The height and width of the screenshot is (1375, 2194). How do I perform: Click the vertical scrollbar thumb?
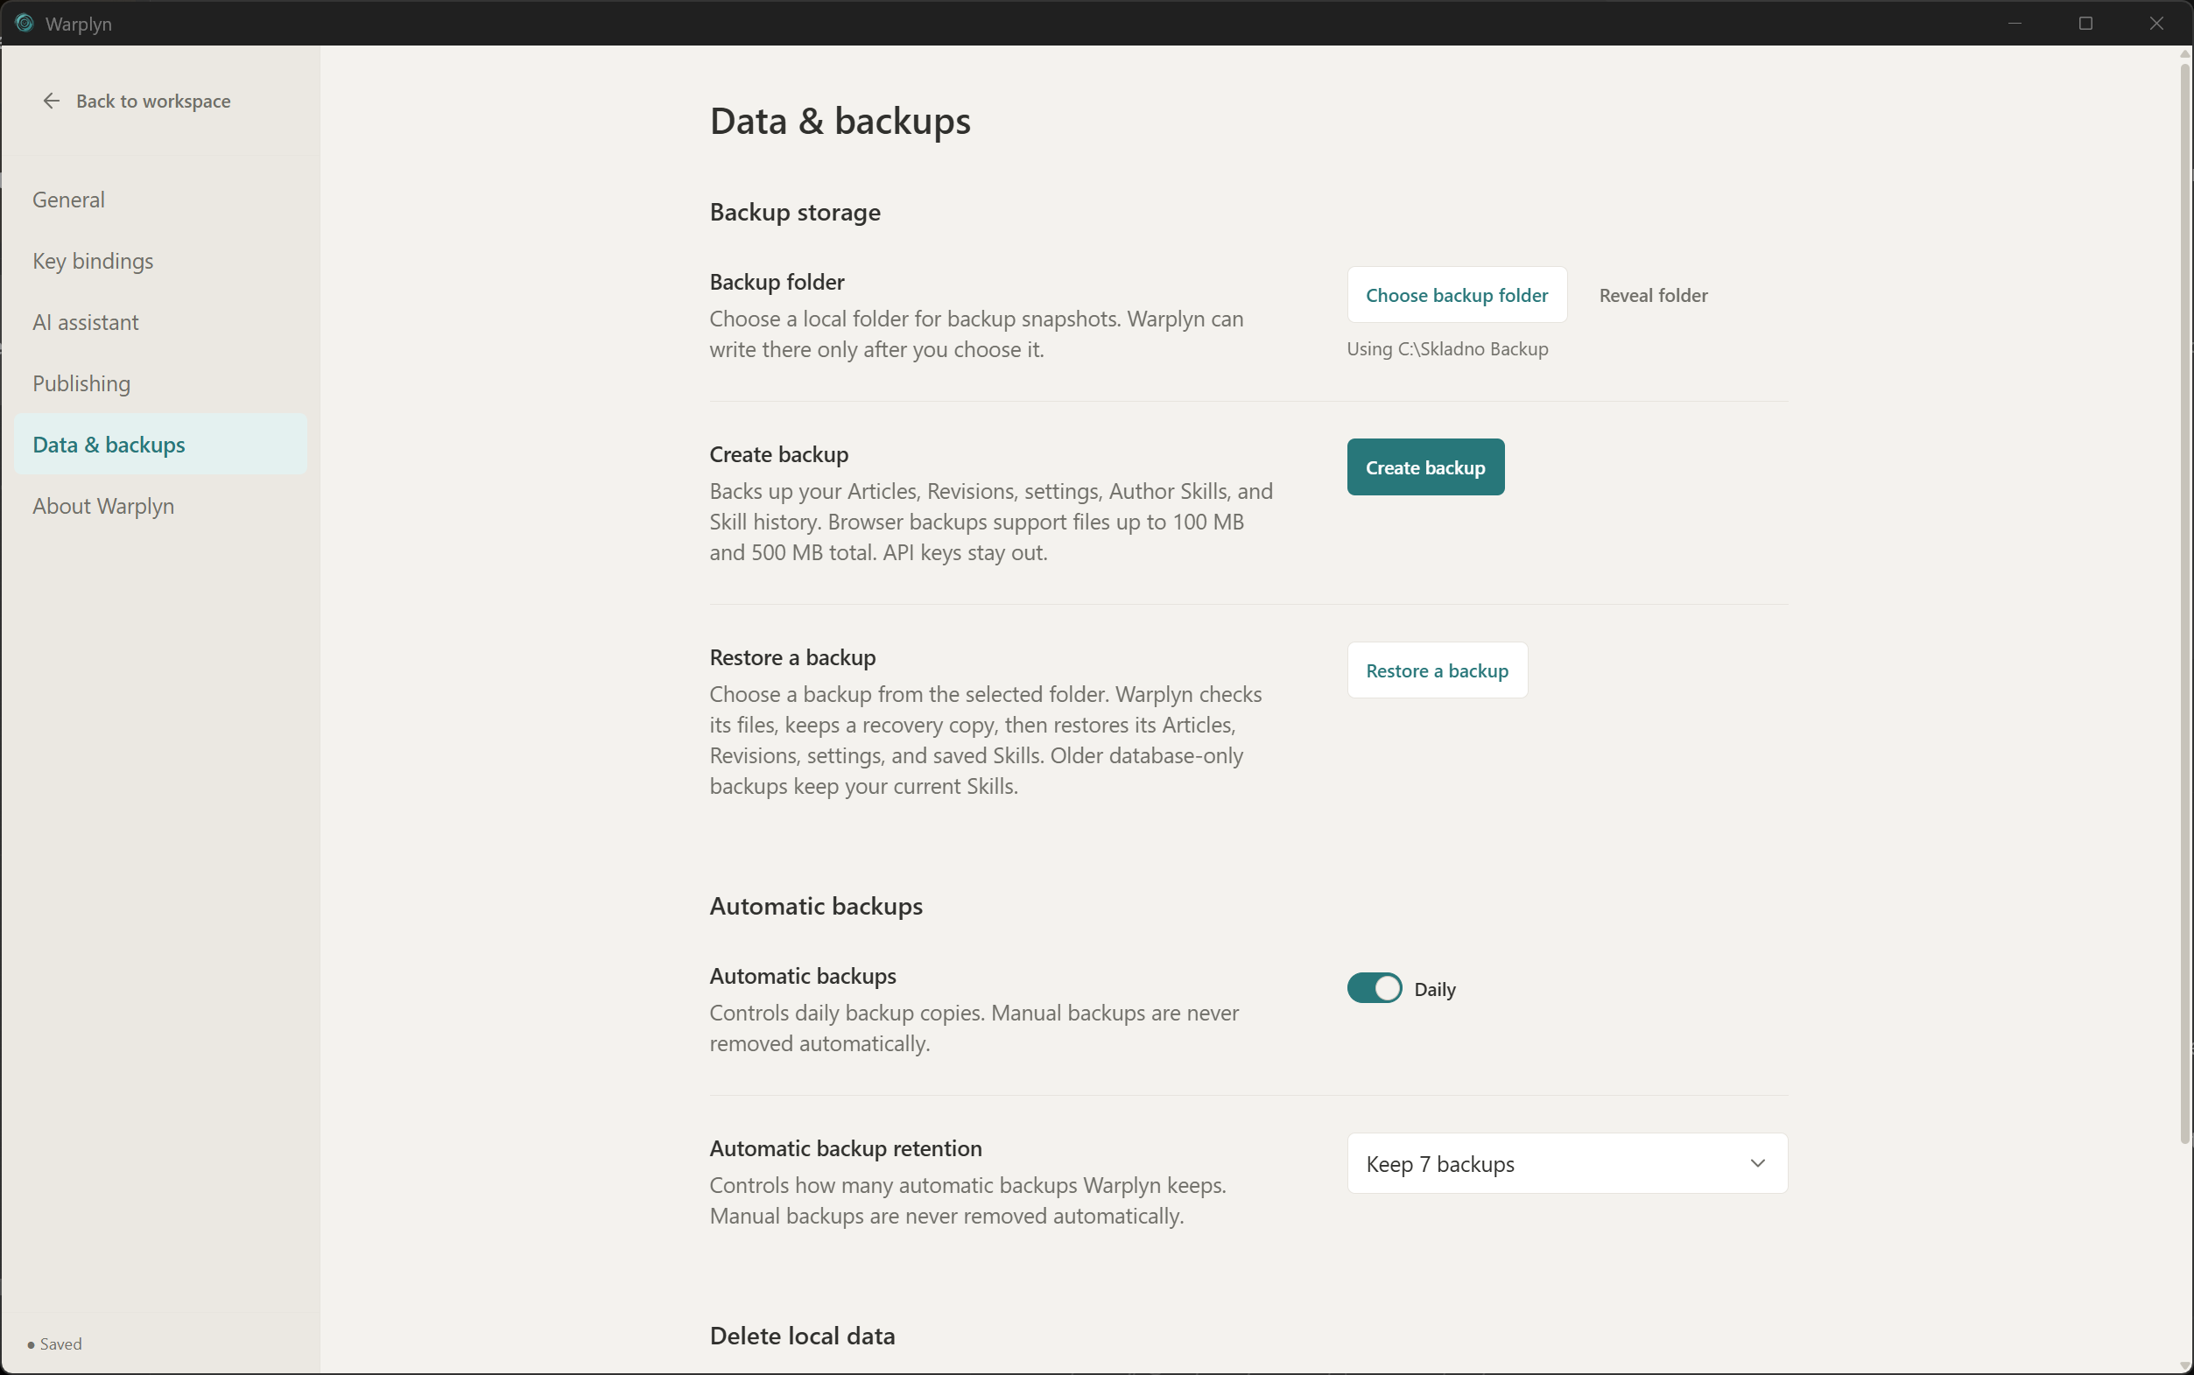point(2185,605)
